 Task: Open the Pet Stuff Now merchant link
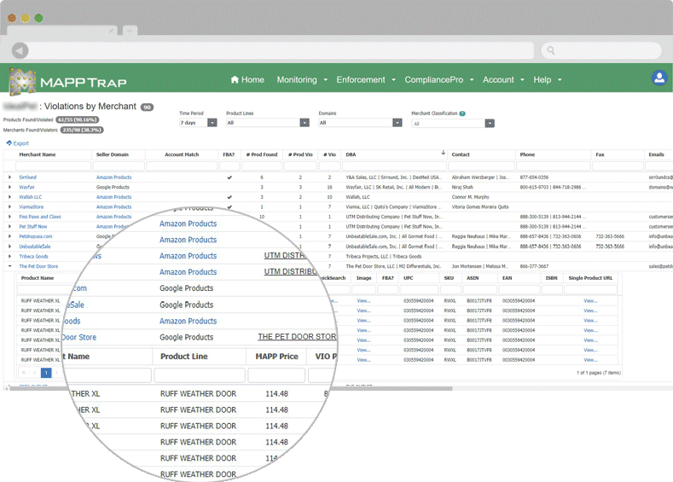coord(33,227)
